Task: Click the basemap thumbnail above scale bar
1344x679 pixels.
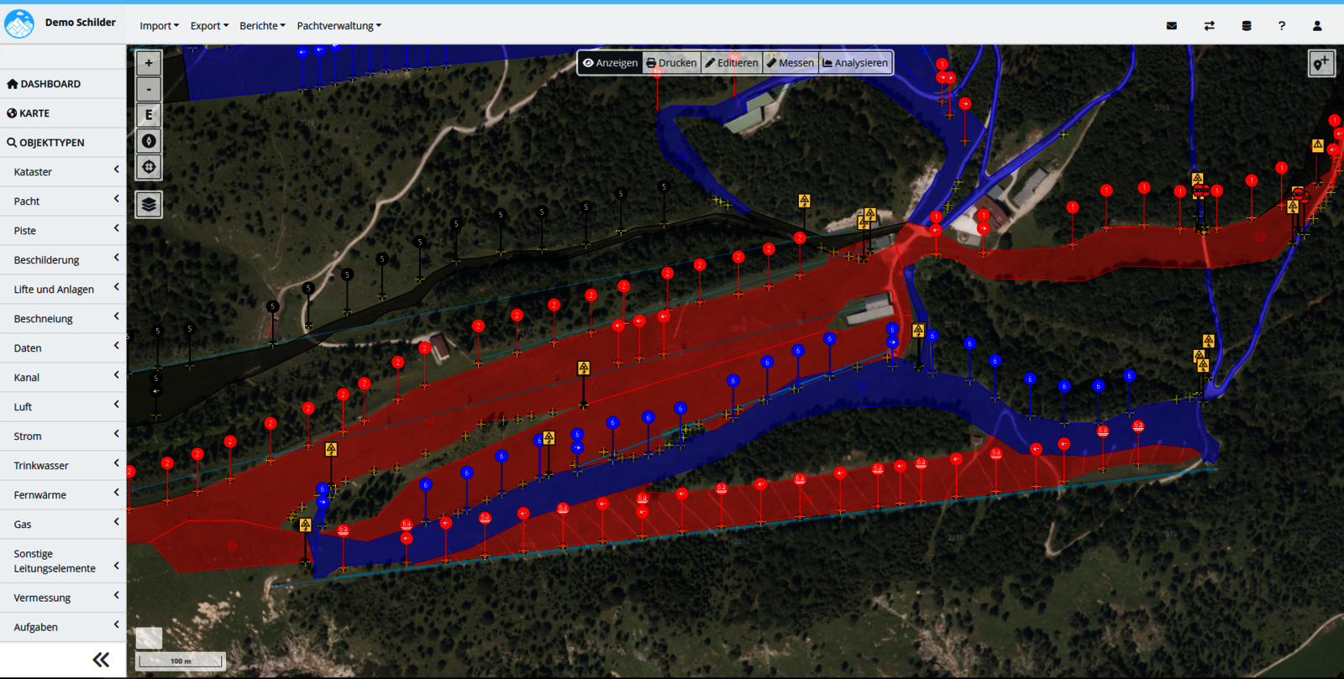Action: 149,638
